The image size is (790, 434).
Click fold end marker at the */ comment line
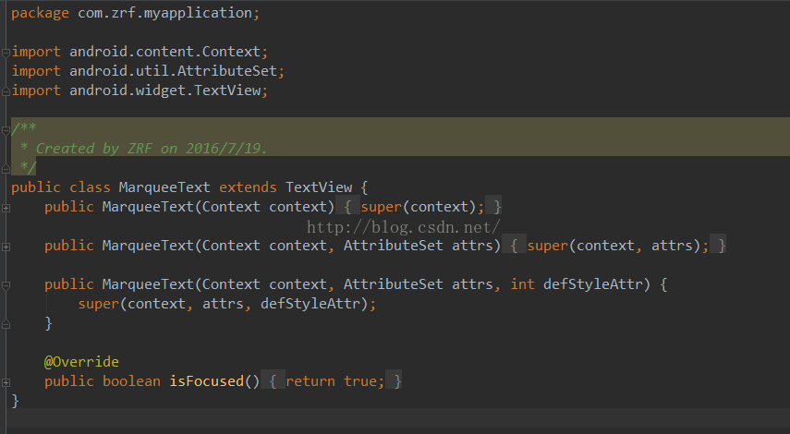(6, 169)
